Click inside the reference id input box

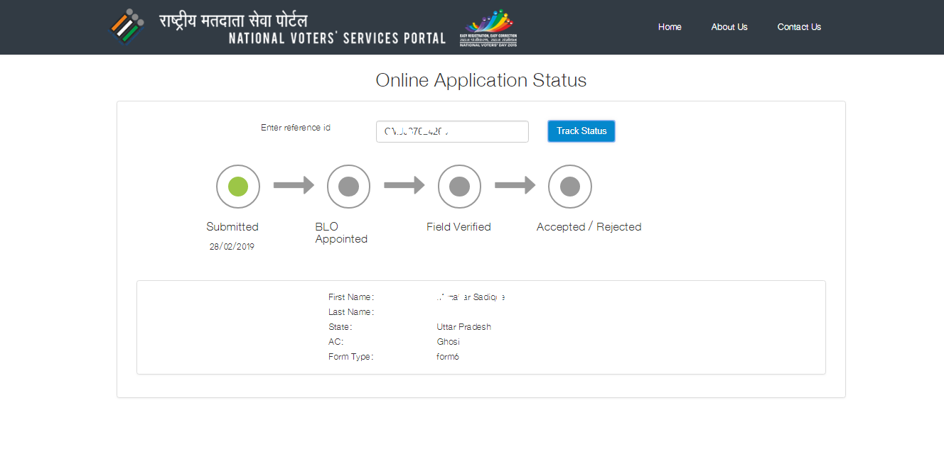click(452, 131)
